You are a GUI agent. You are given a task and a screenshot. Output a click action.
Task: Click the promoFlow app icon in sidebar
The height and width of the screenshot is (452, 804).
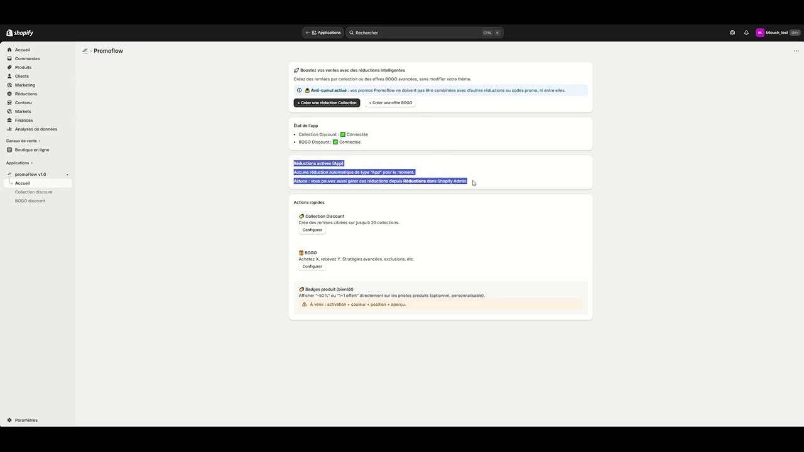(9, 174)
